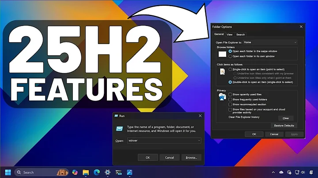The height and width of the screenshot is (178, 318).
Task: Click Restore Defaults in Folder Options
Action: 284,126
